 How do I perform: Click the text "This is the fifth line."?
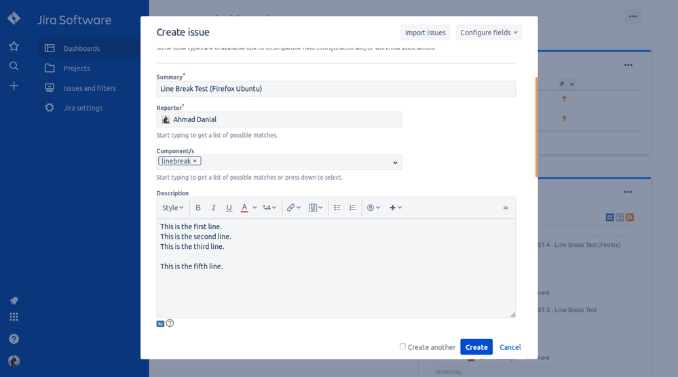(191, 266)
